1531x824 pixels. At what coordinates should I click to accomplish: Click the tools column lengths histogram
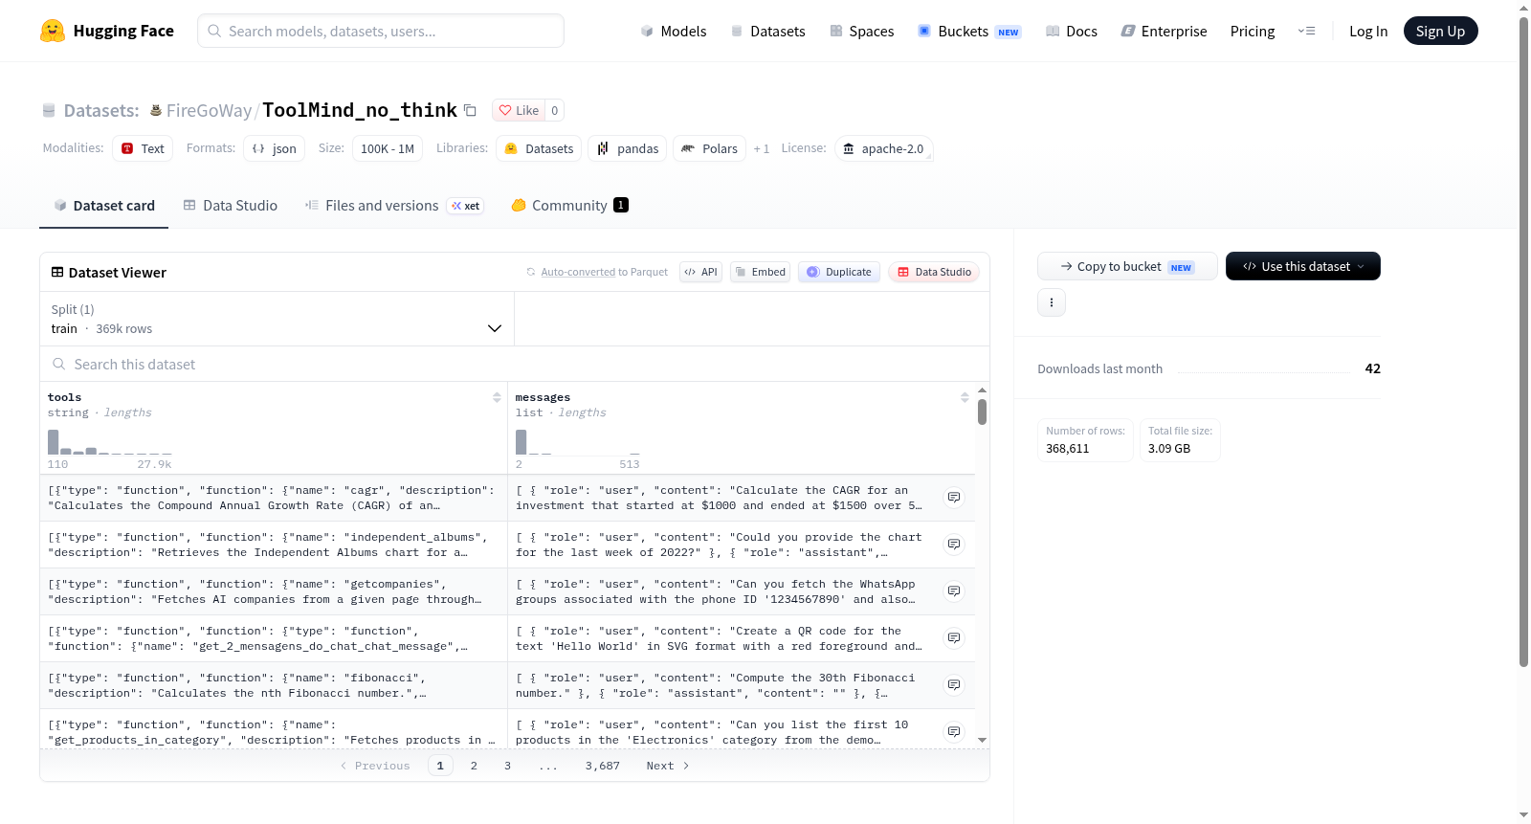tap(110, 442)
